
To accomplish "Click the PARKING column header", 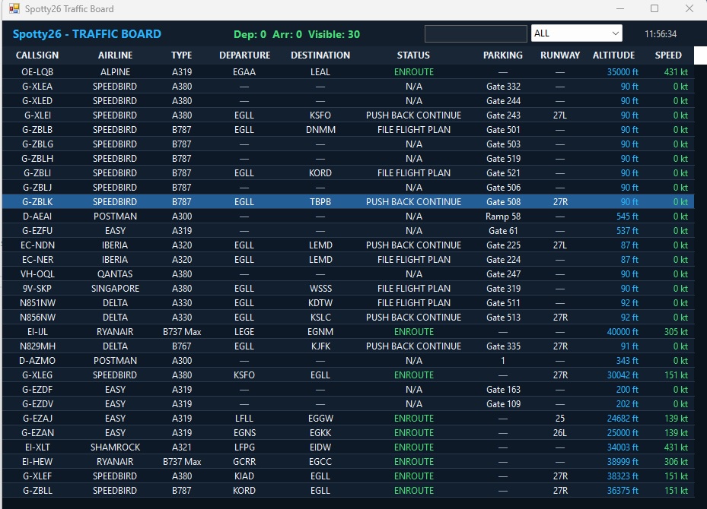I will click(503, 55).
